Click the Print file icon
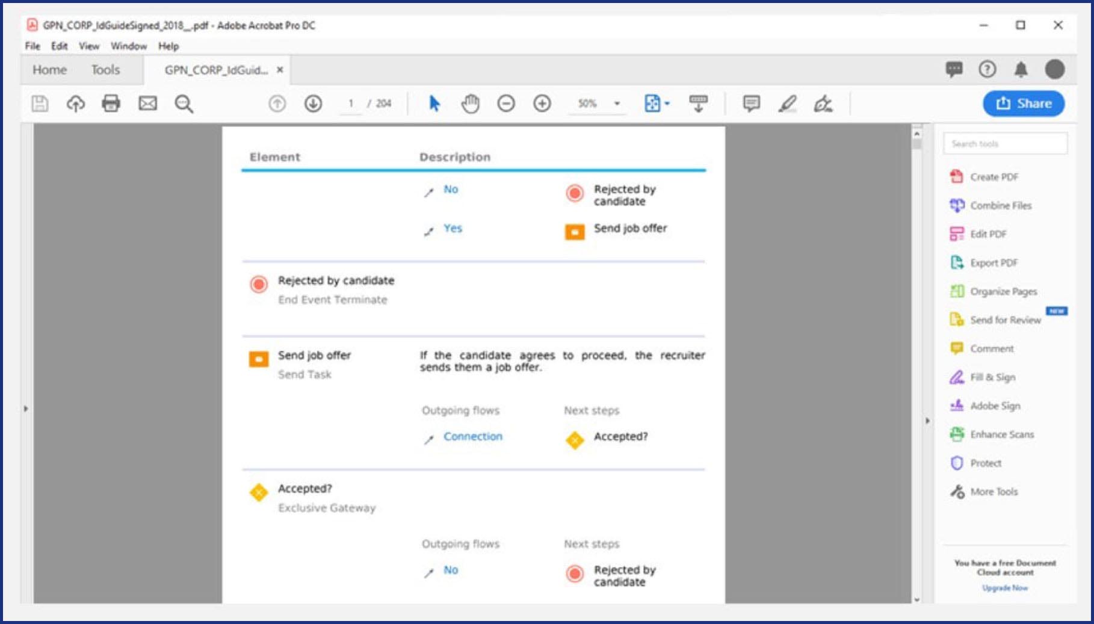 tap(111, 103)
